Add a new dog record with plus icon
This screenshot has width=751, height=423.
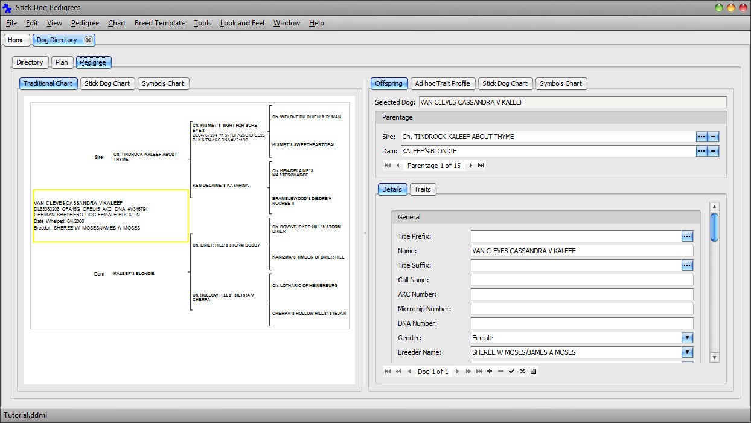(490, 372)
